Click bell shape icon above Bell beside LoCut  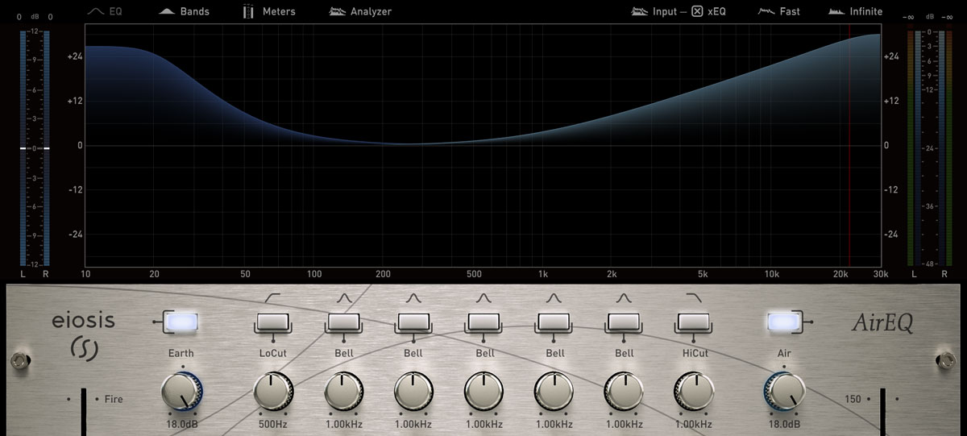point(342,298)
